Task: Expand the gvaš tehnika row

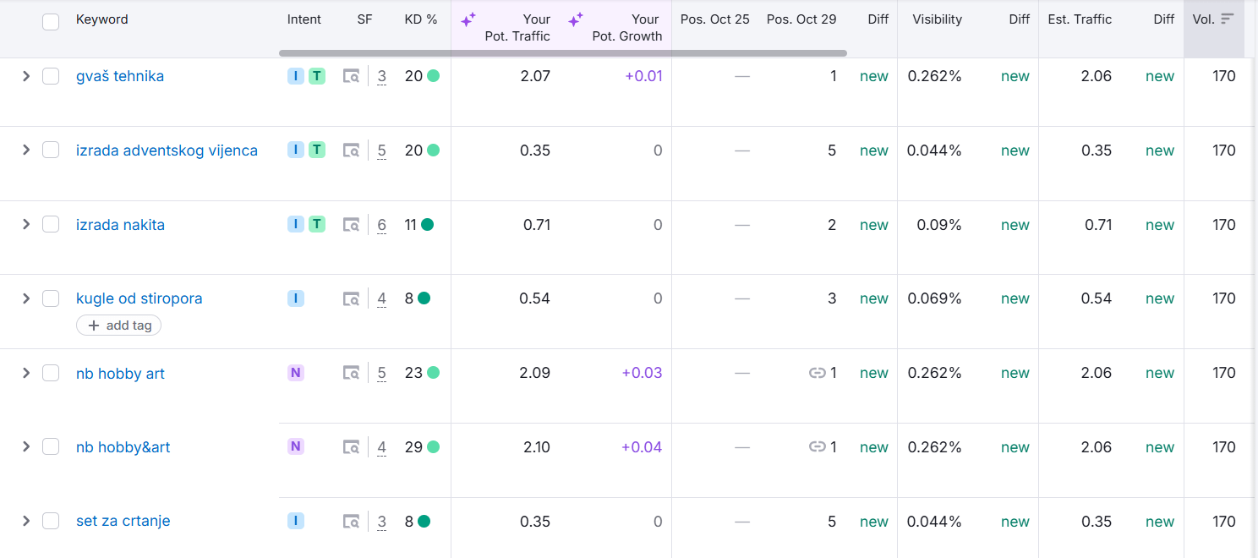Action: point(26,76)
